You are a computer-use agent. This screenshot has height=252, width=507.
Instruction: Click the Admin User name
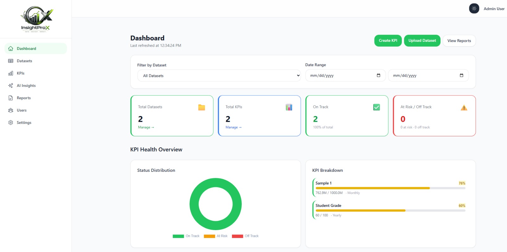[x=494, y=9]
